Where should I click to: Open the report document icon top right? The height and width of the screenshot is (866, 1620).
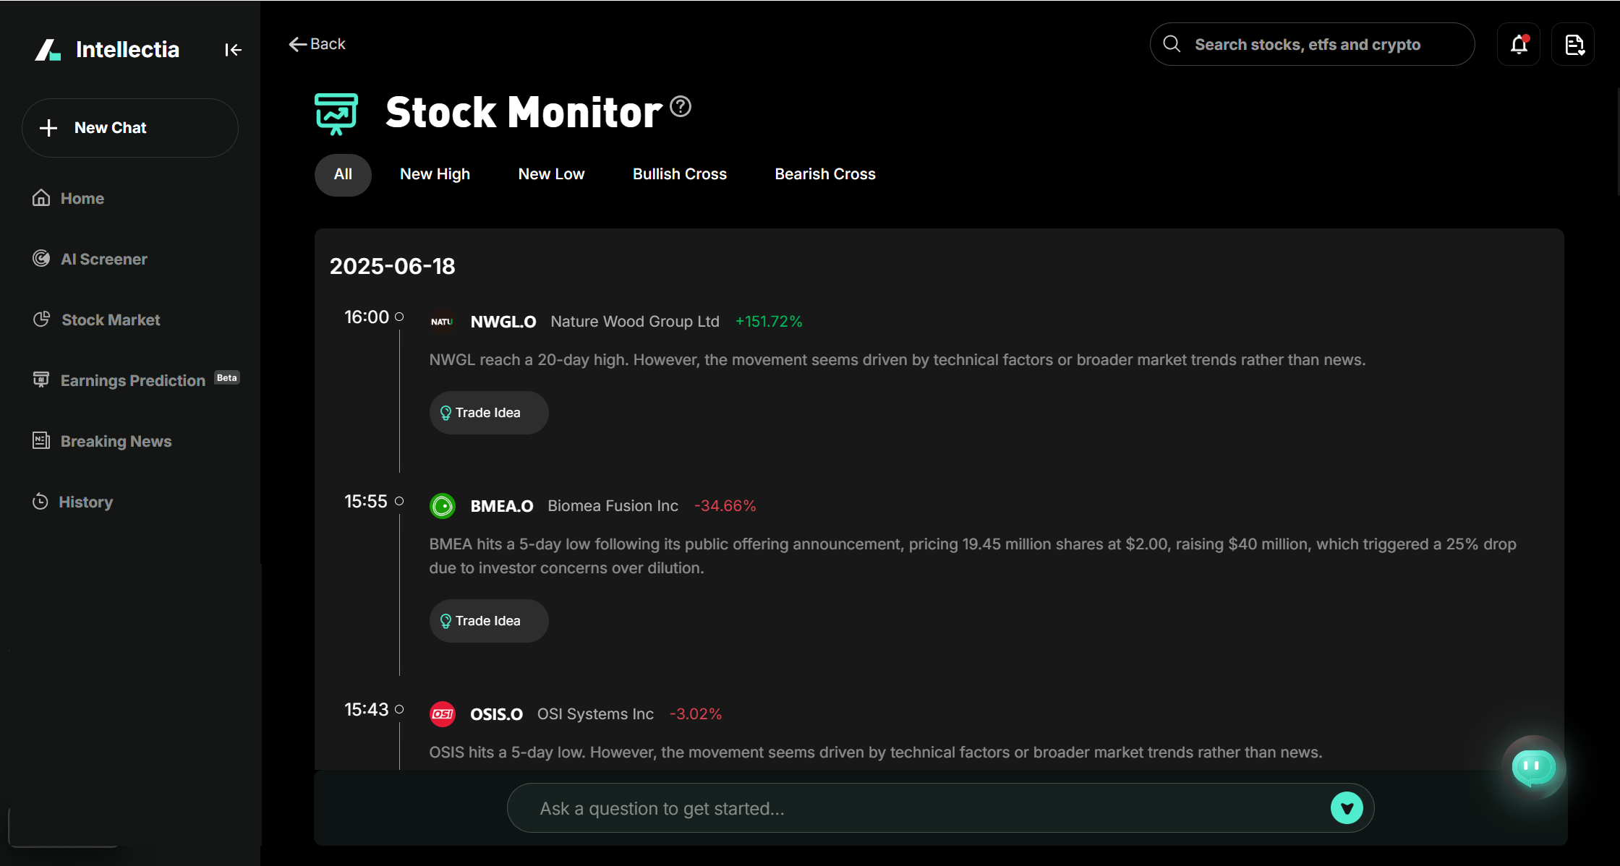(x=1573, y=44)
